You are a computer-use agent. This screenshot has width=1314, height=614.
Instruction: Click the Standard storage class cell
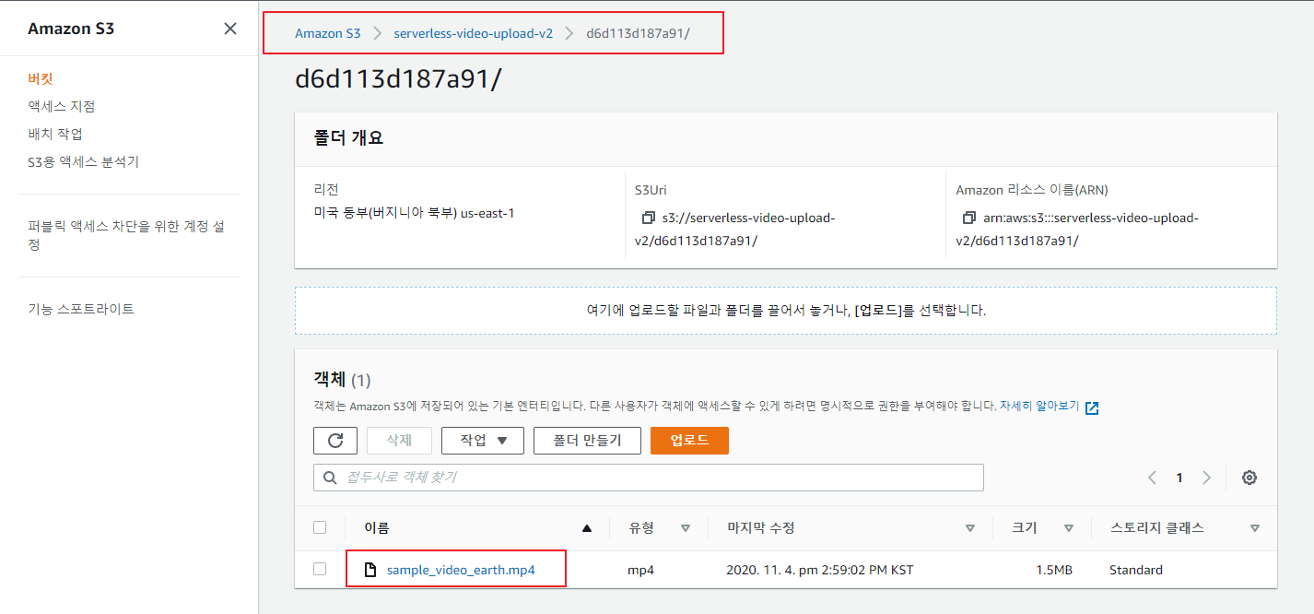(x=1136, y=570)
